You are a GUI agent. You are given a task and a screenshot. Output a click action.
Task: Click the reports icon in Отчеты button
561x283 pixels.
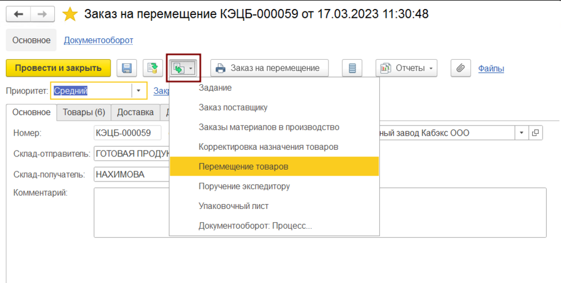click(385, 68)
